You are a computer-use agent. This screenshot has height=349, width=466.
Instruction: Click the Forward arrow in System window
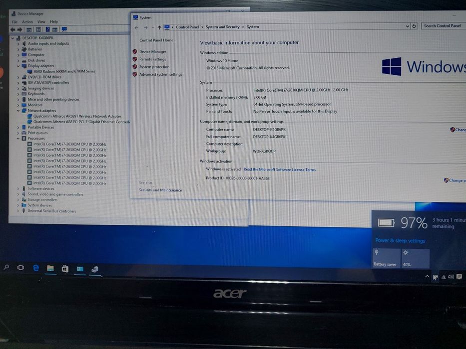tap(146, 27)
